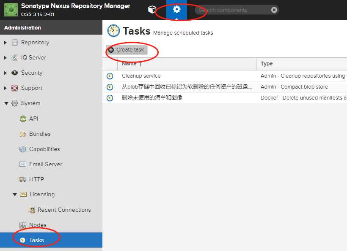Click the Tasks clock icon in sidebar
The image size is (347, 251).
point(22,240)
